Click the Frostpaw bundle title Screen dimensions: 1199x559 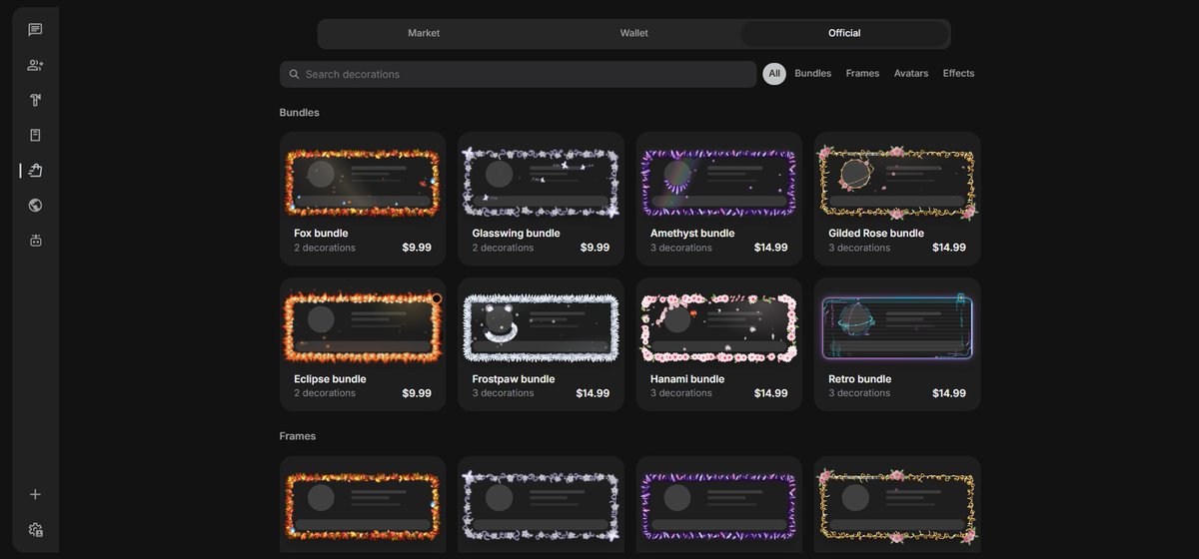pyautogui.click(x=514, y=379)
